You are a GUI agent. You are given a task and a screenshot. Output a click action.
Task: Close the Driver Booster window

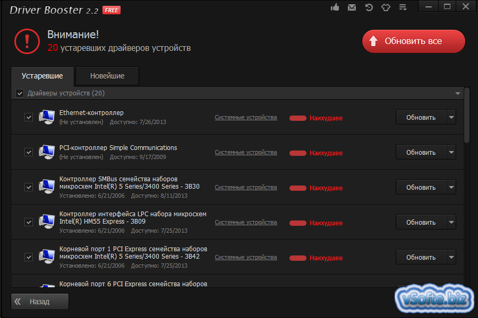465,6
